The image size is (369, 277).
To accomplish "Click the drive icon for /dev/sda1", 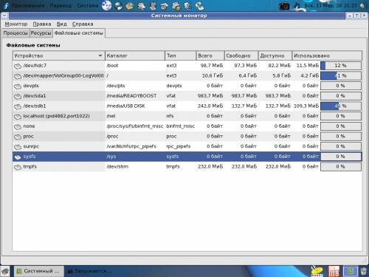I will point(18,96).
